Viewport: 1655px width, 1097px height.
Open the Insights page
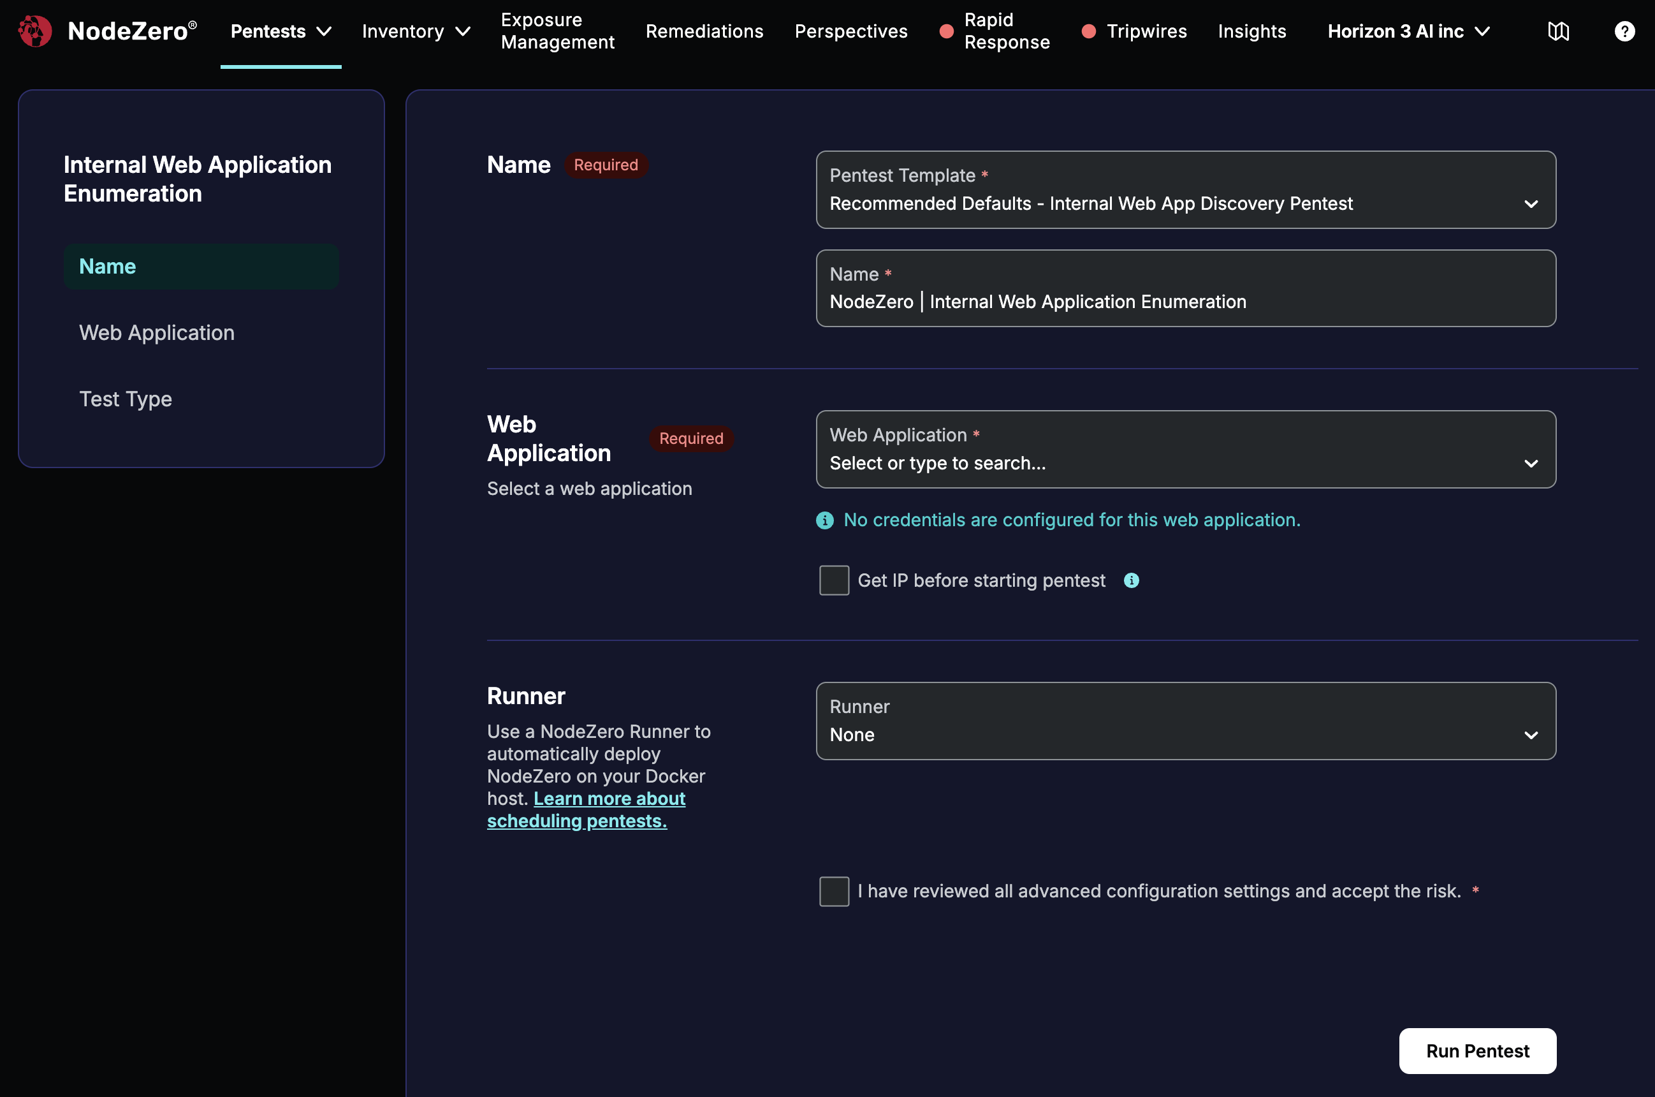click(1251, 31)
